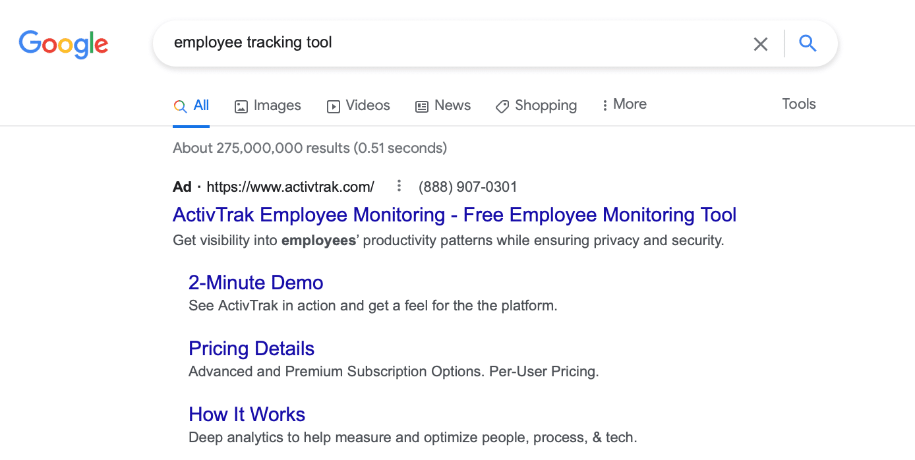Open the Shopping tab

(x=536, y=105)
